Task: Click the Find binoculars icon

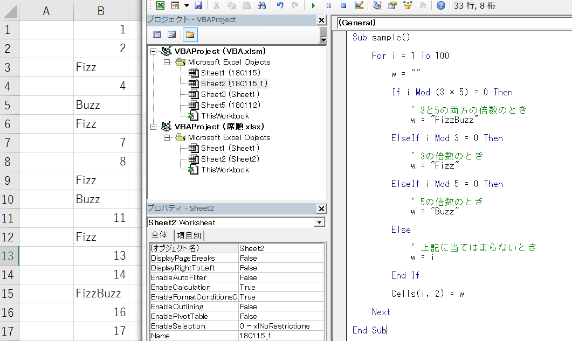Action: click(262, 5)
